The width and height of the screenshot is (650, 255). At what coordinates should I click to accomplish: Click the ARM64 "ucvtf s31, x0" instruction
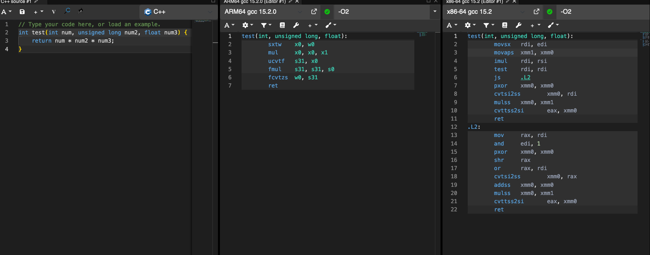[293, 61]
